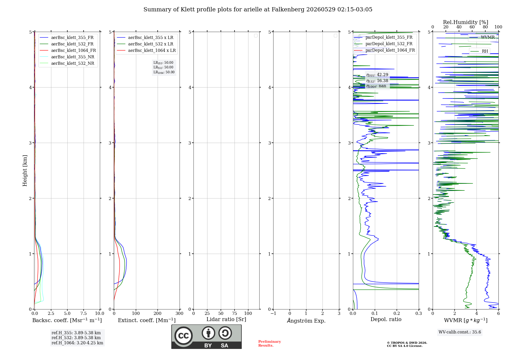This screenshot has width=516, height=351.
Task: Click the η1064: nan annotation
Action: (x=376, y=86)
